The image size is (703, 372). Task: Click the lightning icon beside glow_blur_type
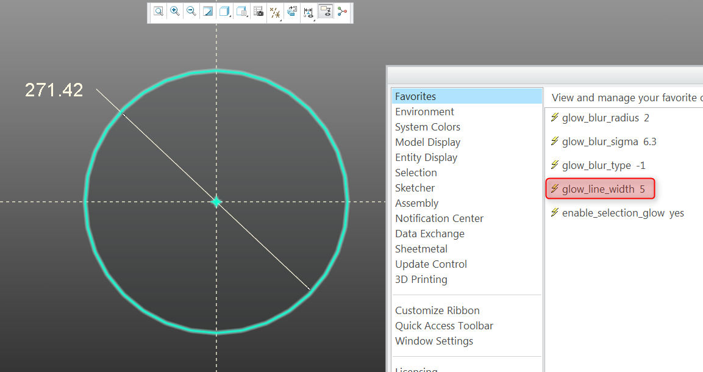pyautogui.click(x=555, y=165)
